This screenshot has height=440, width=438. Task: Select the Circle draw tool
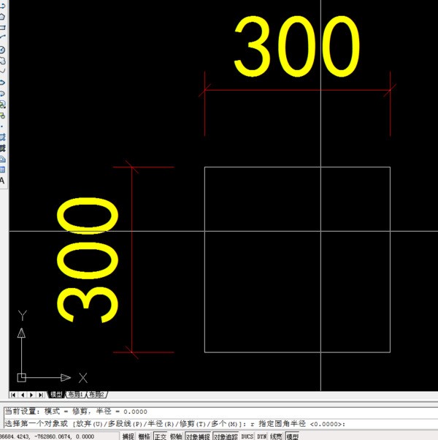2,50
